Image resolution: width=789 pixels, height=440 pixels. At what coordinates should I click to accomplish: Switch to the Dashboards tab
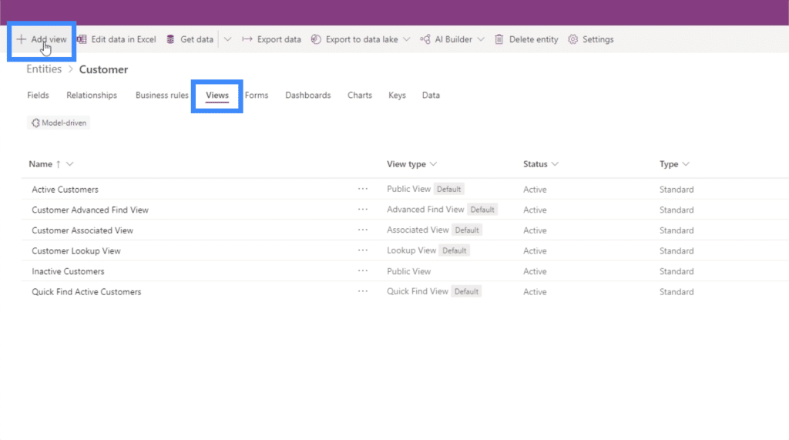308,95
